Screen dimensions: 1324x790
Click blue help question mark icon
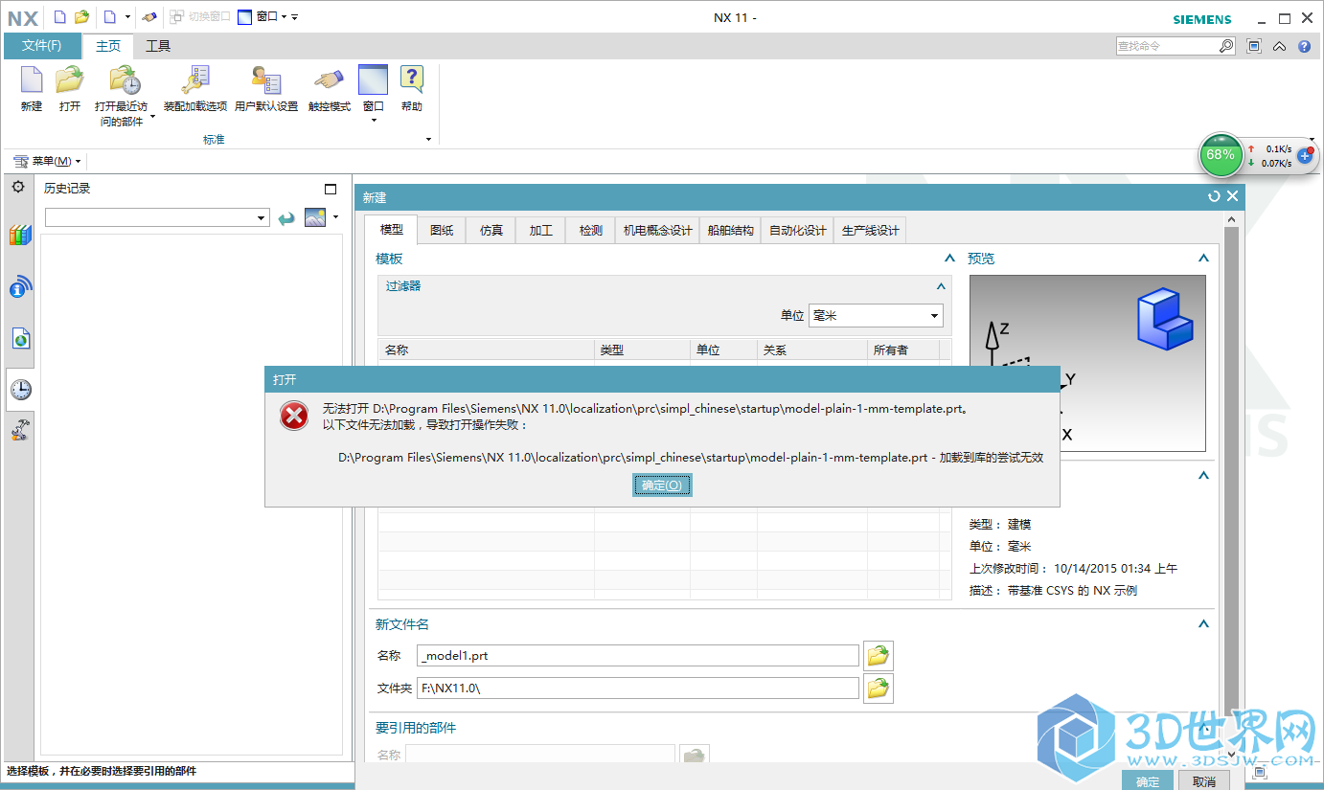coord(1304,46)
